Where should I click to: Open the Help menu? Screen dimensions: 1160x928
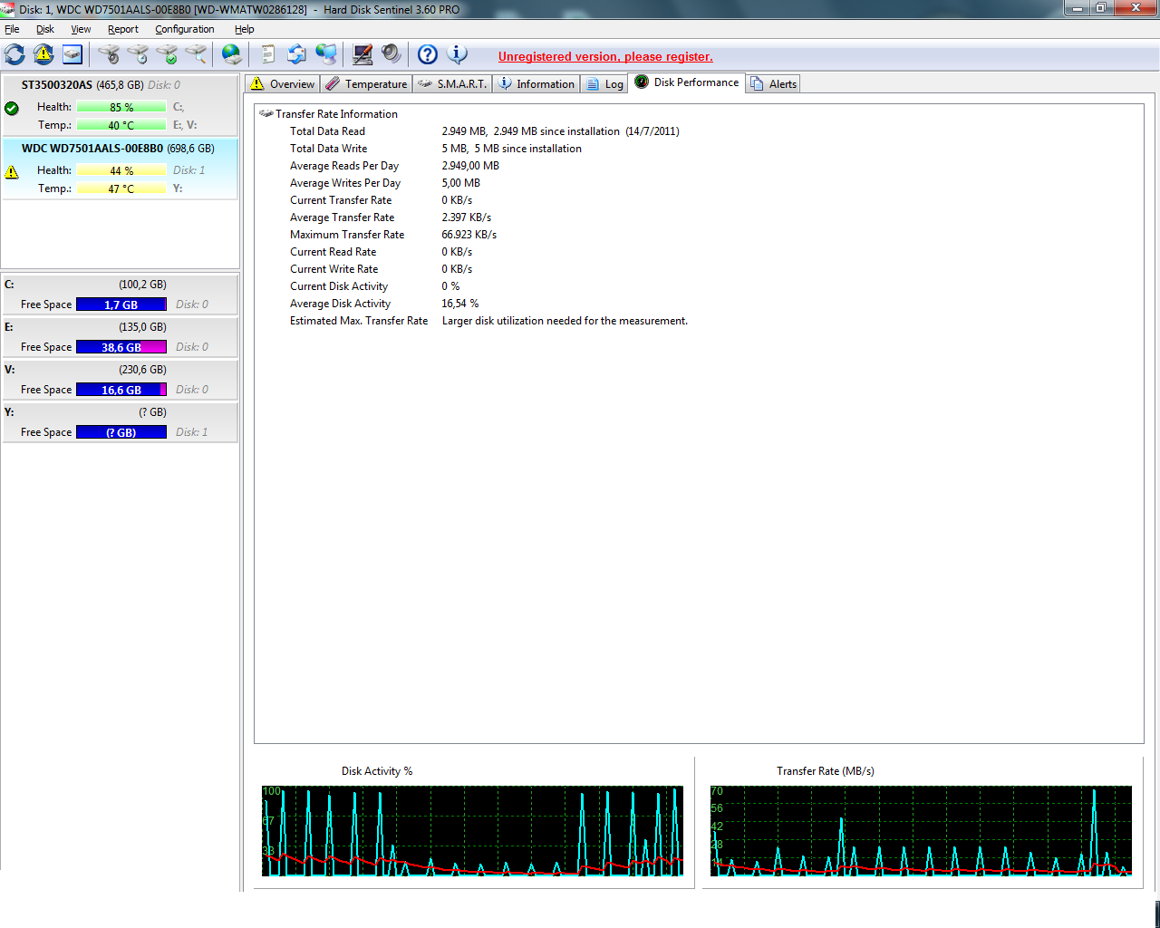[x=245, y=29]
